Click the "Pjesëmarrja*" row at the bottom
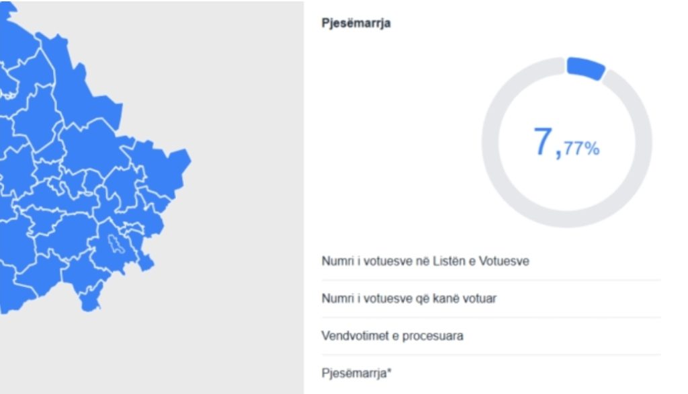 tap(355, 372)
